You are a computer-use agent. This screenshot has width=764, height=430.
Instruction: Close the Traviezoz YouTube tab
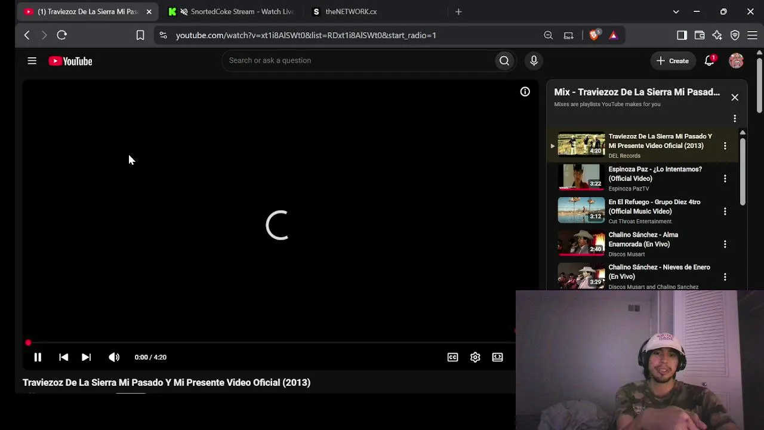point(149,11)
